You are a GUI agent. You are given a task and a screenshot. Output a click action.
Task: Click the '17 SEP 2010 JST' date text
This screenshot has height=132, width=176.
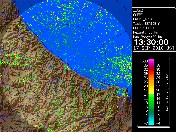tap(154, 48)
